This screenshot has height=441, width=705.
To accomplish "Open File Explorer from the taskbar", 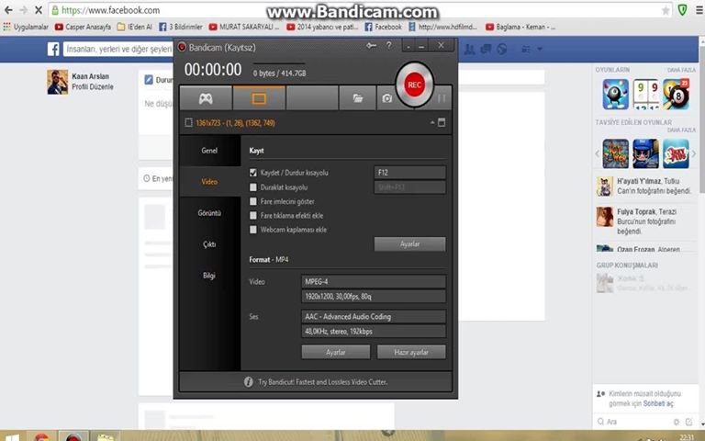I will tap(106, 436).
